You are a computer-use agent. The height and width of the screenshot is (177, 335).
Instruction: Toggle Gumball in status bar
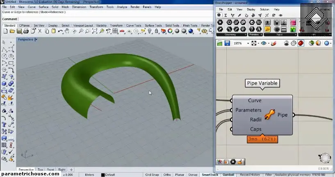228,175
